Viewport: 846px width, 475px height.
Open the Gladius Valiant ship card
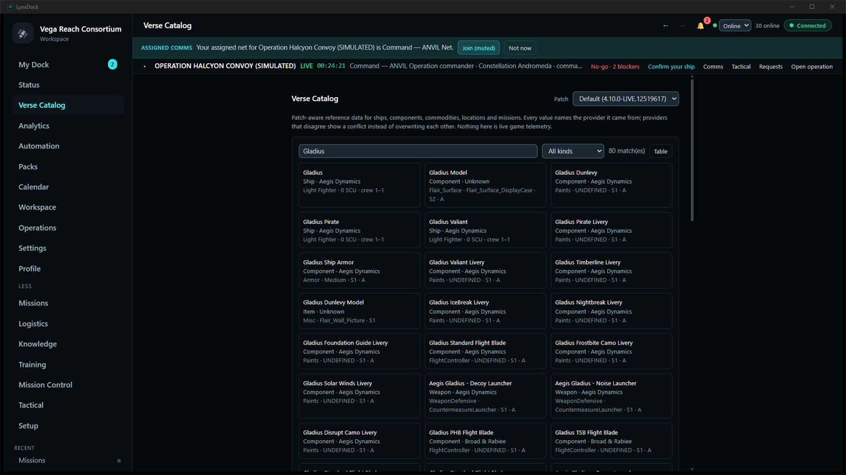coord(485,230)
